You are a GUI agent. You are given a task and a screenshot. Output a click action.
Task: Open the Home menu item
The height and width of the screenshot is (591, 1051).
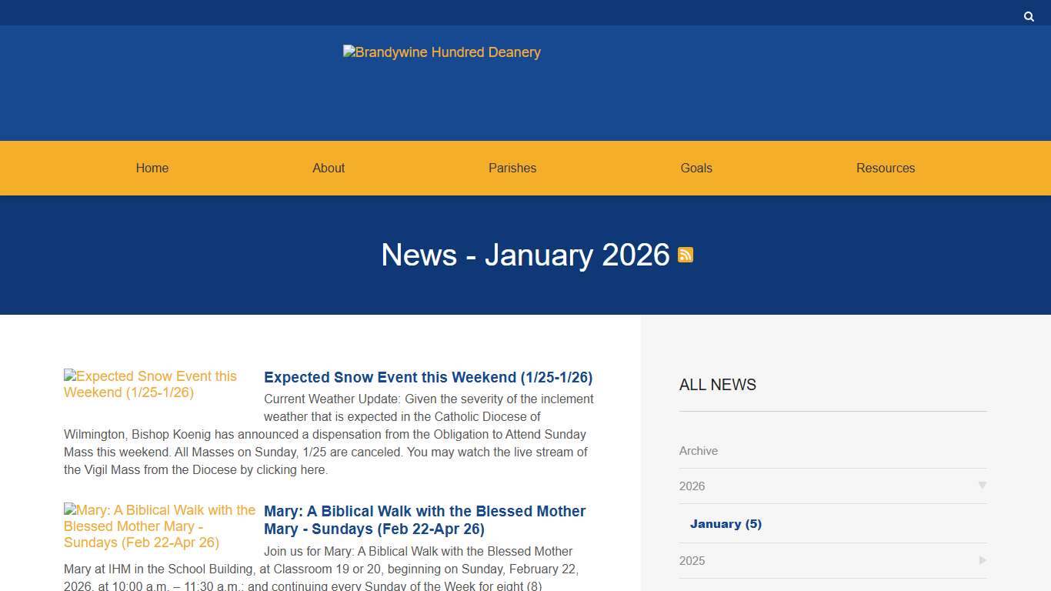tap(152, 168)
